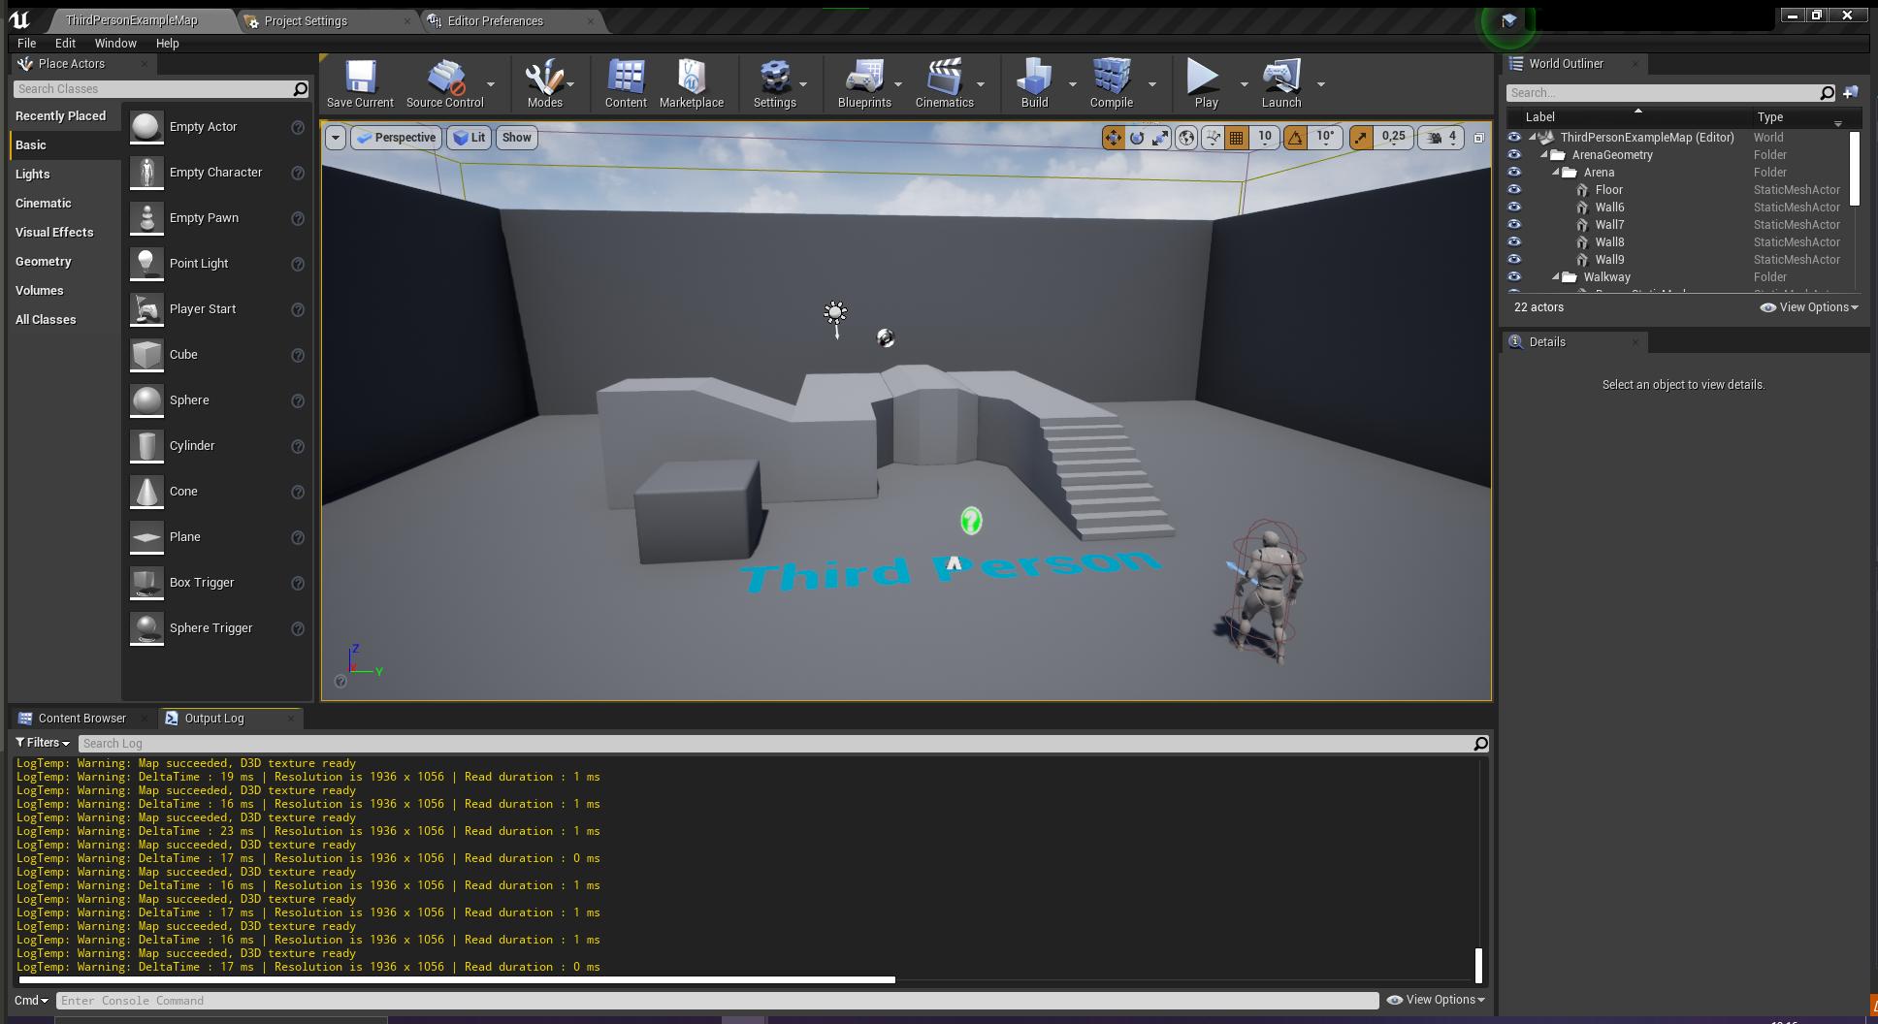Viewport: 1878px width, 1024px height.
Task: Collapse the ArenaGeometry folder
Action: point(1543,155)
